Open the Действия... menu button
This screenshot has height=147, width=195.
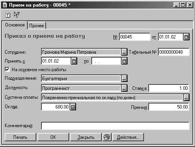pos(128,137)
